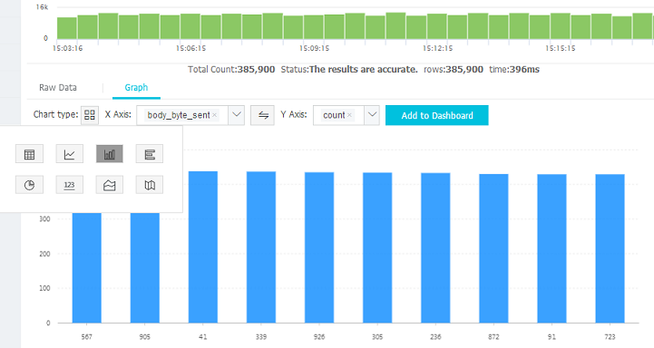Select the area chart icon
The image size is (654, 348).
(x=109, y=185)
